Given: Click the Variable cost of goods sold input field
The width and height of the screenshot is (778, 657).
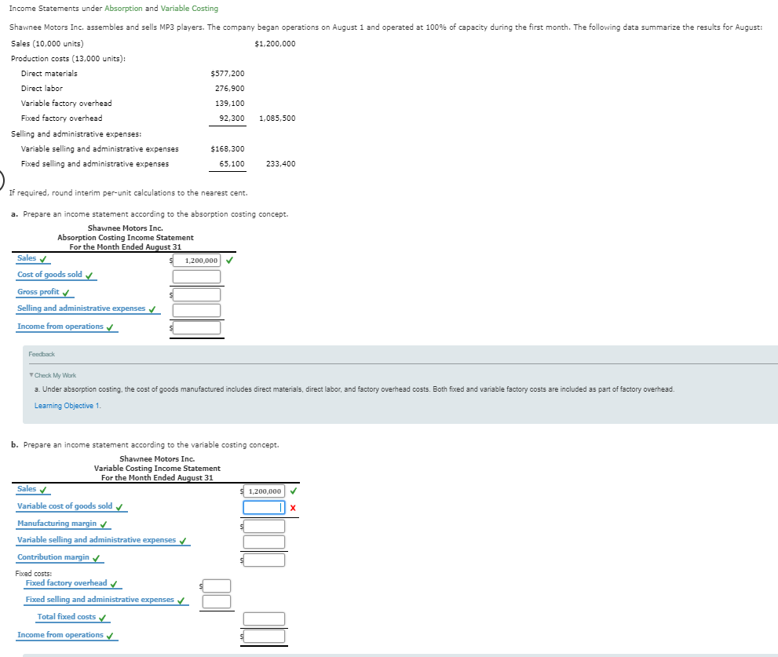Looking at the screenshot, I should click(263, 507).
